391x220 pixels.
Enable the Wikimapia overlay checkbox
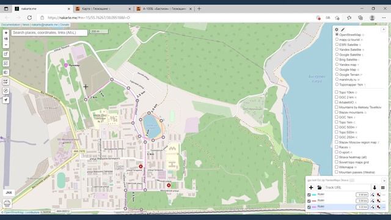click(x=337, y=167)
